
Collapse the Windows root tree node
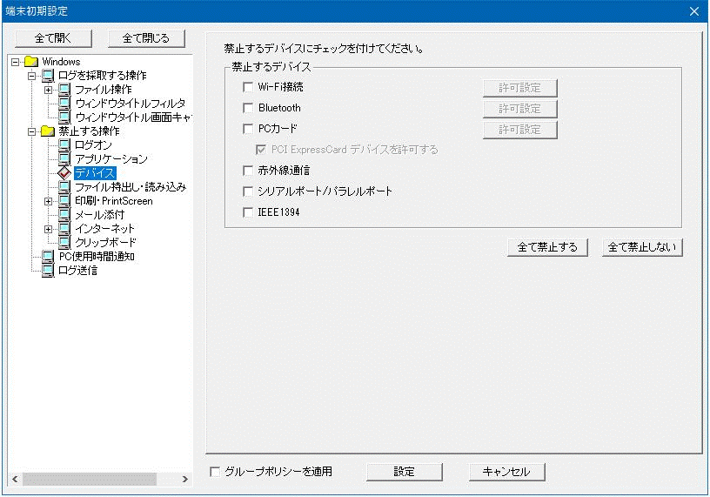(16, 62)
